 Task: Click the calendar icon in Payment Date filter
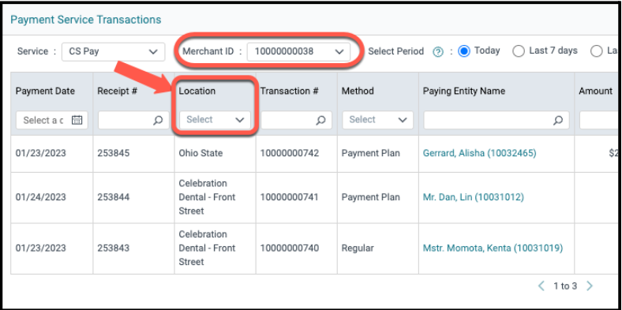[77, 120]
